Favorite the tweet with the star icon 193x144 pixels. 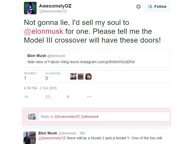tap(68, 96)
